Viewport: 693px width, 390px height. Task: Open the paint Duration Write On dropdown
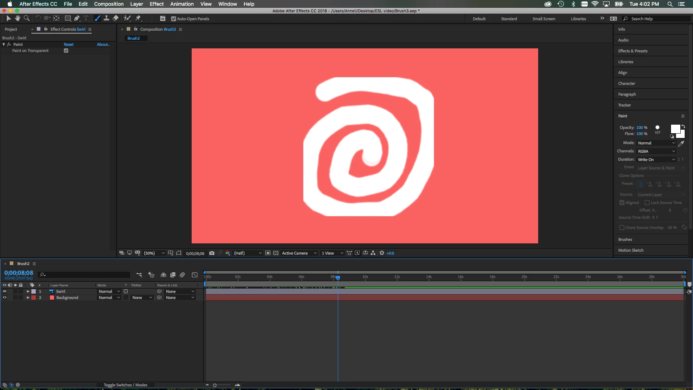point(656,160)
